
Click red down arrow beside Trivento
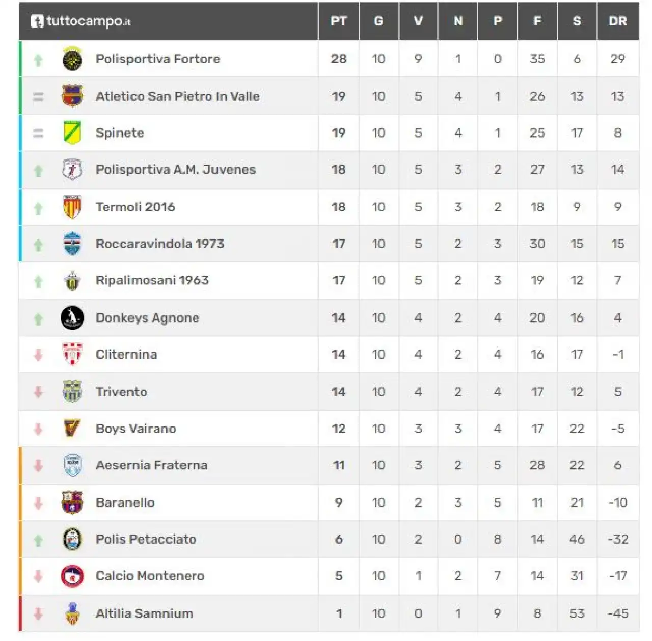(x=38, y=392)
